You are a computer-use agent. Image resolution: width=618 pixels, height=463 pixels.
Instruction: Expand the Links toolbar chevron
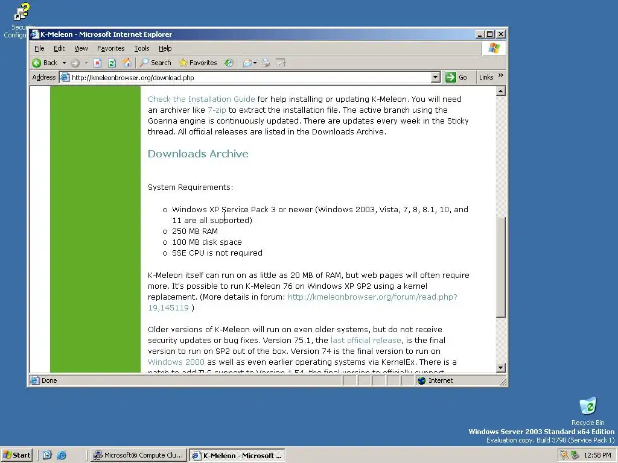500,75
